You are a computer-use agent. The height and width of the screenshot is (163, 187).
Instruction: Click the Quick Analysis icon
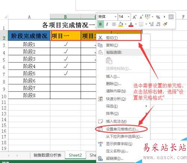[100, 99]
